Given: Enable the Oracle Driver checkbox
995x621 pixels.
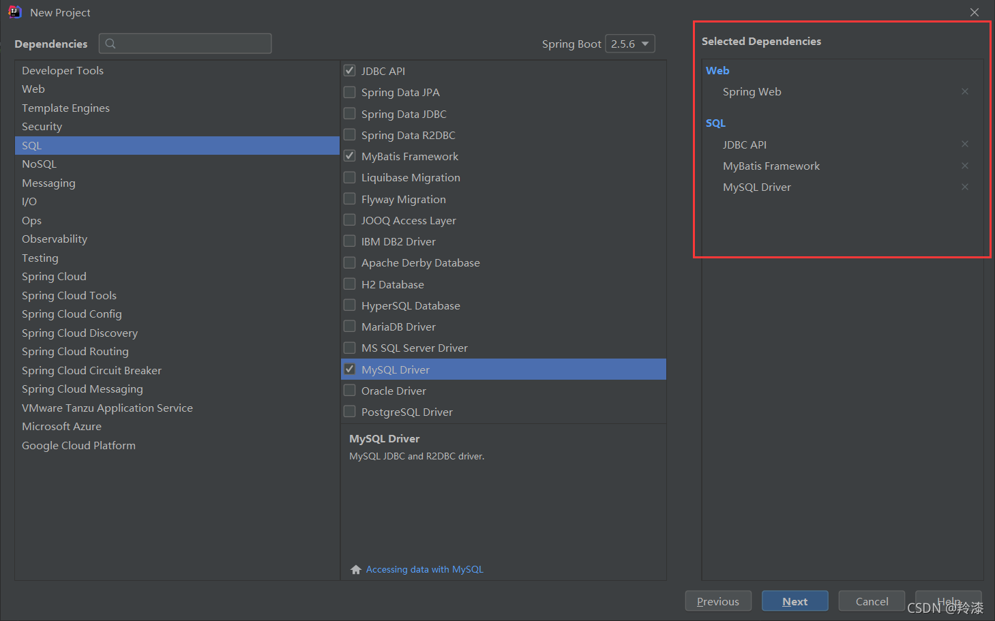Looking at the screenshot, I should (350, 390).
